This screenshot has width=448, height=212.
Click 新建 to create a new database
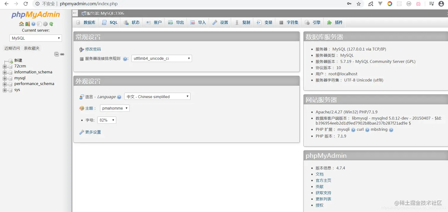click(18, 60)
